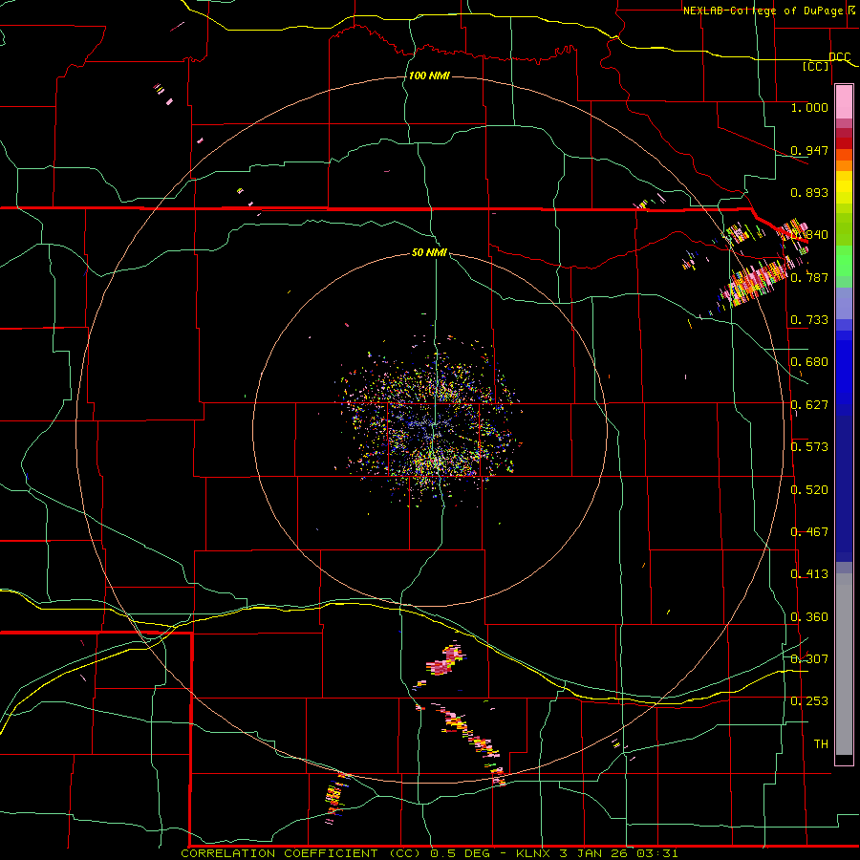
Task: Click the 0.573 color scale label
Action: [809, 446]
